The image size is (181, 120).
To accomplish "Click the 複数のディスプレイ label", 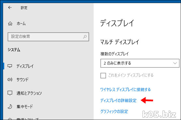I will point(114,54).
